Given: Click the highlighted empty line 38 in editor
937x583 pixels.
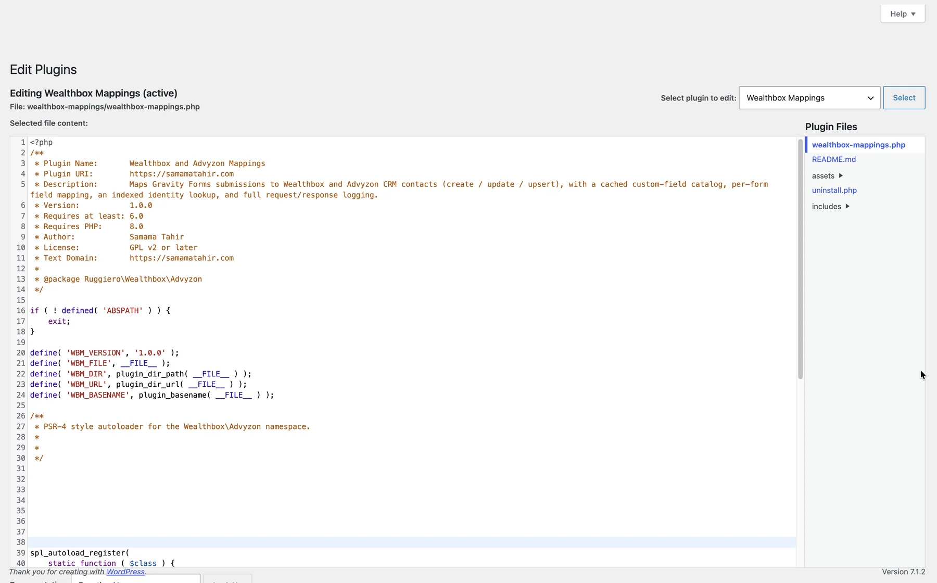Looking at the screenshot, I should pos(412,542).
